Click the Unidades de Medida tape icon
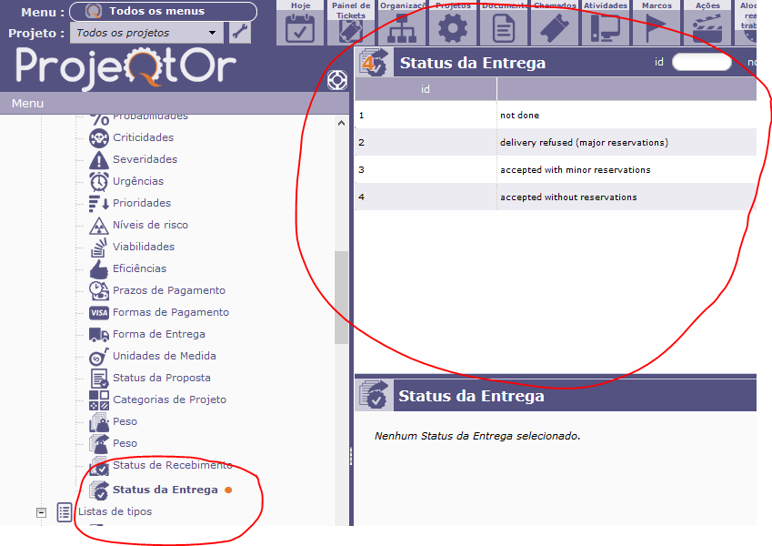 point(99,357)
